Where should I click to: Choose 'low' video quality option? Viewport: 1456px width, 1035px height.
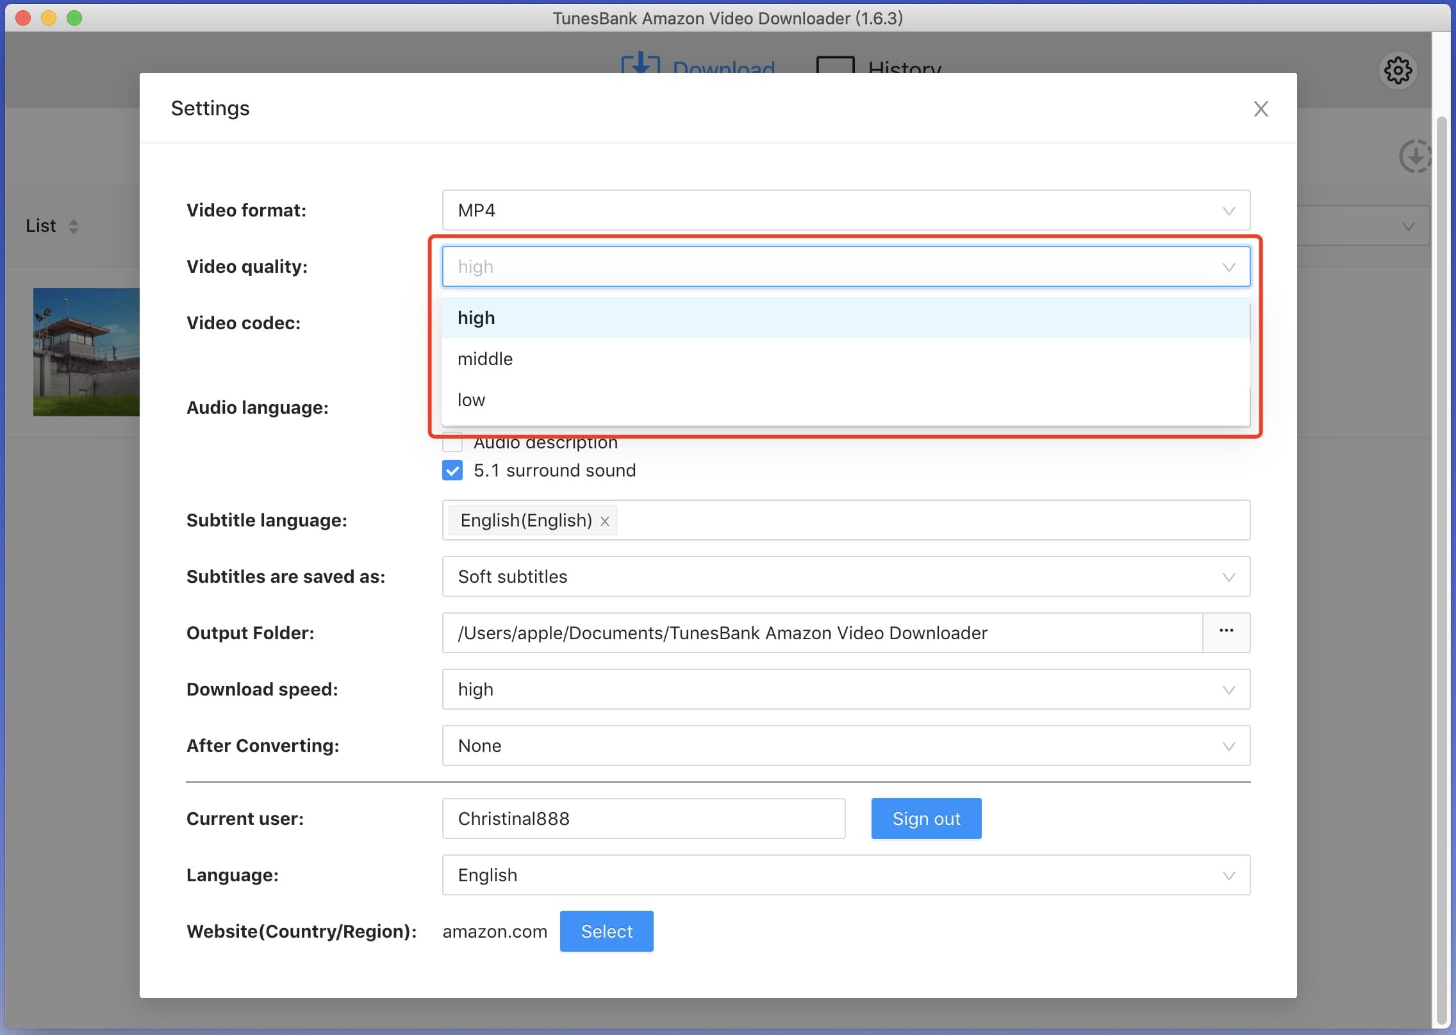[471, 400]
